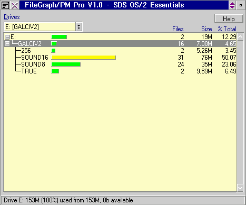Open the Drives label menu

(x=12, y=17)
